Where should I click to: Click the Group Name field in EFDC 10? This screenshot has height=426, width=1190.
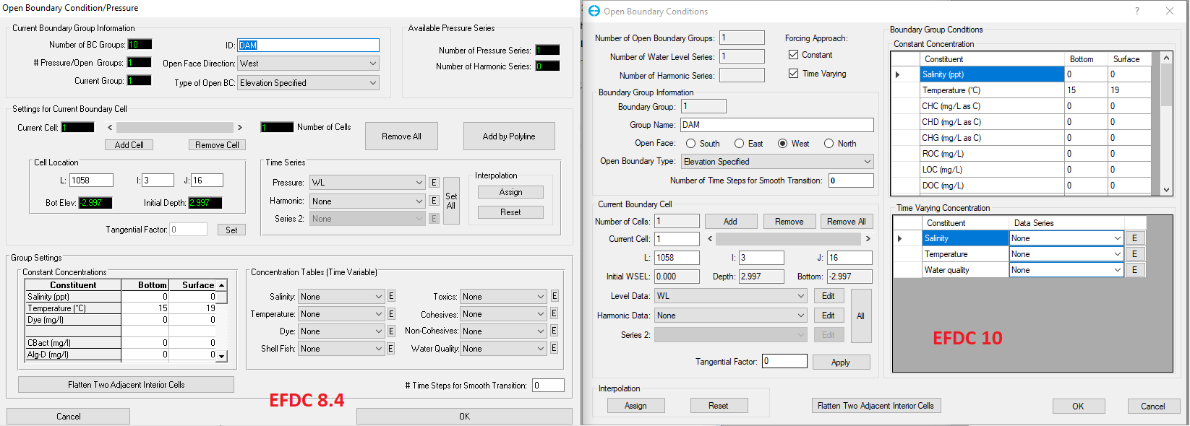tap(776, 125)
